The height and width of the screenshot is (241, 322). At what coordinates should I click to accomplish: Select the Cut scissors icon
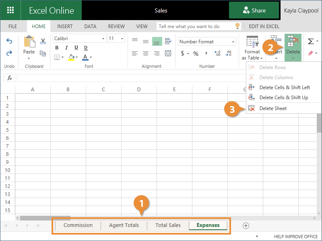tap(43, 41)
